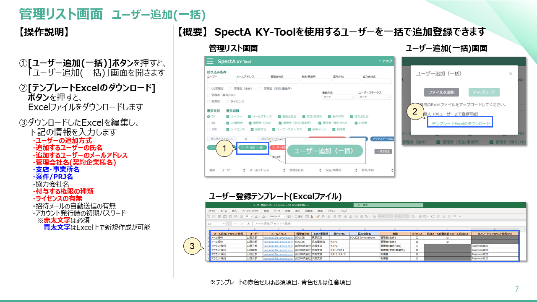Check the CS管理者 filter checkbox

pos(209,89)
